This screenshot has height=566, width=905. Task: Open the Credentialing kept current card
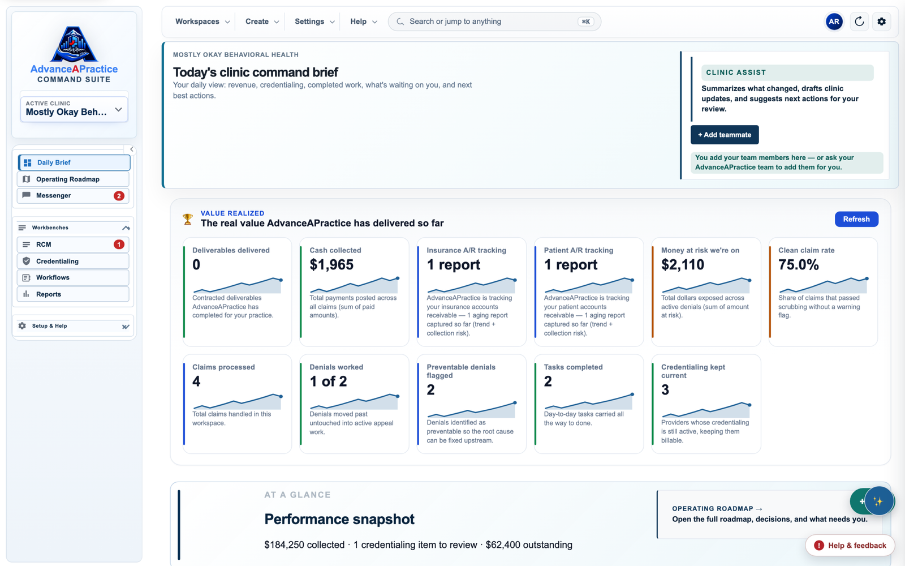click(706, 404)
